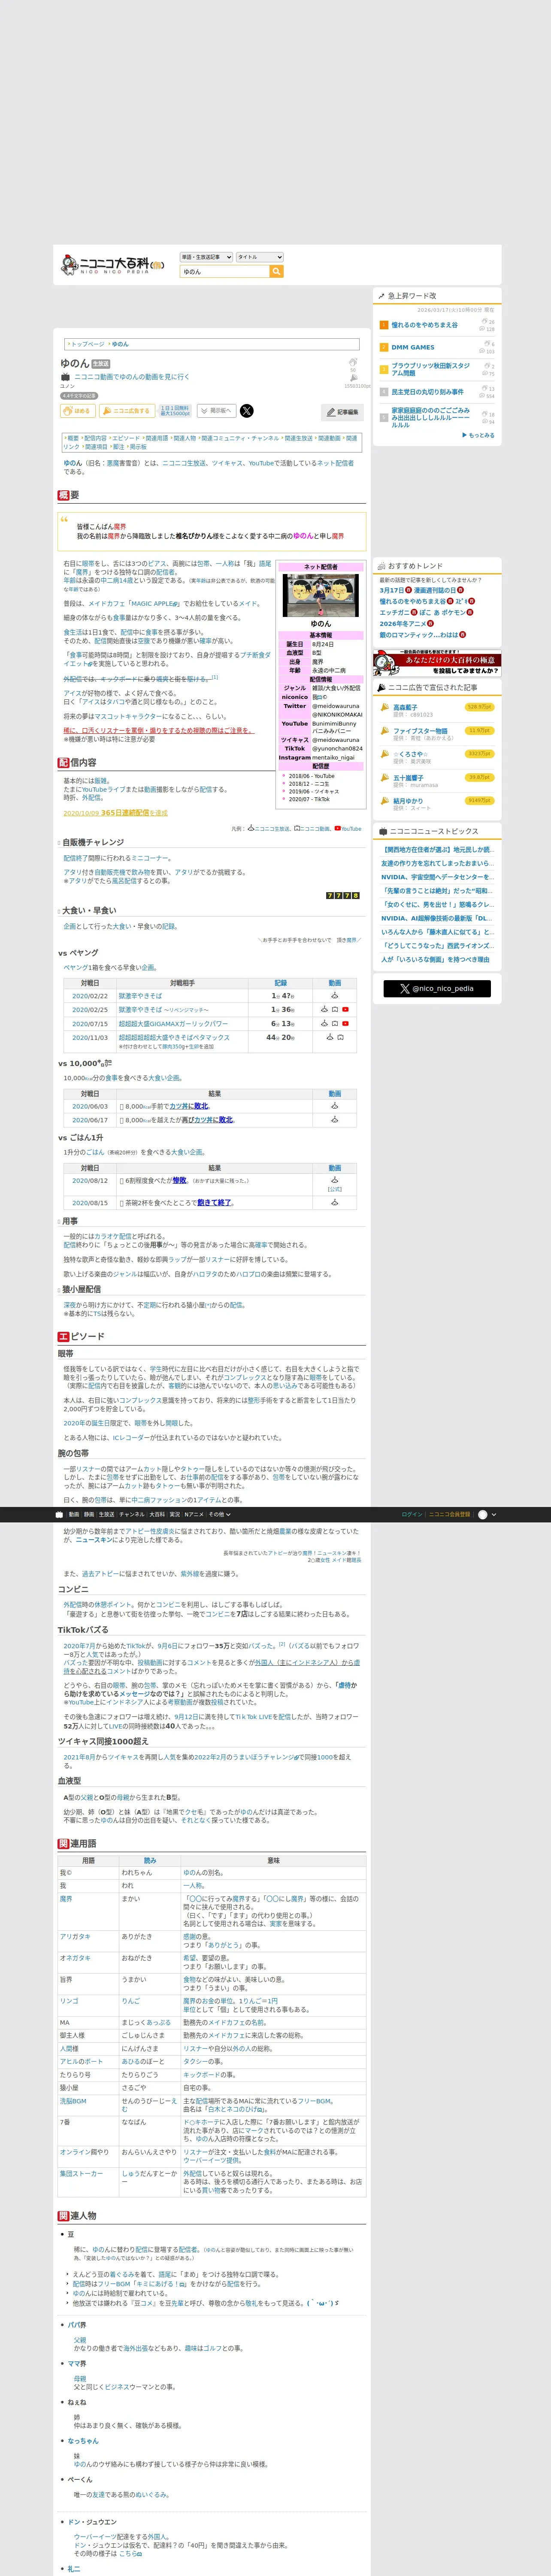This screenshot has width=551, height=2576.
Task: Jump to 関連動画 in the table of contents
Action: (x=329, y=438)
